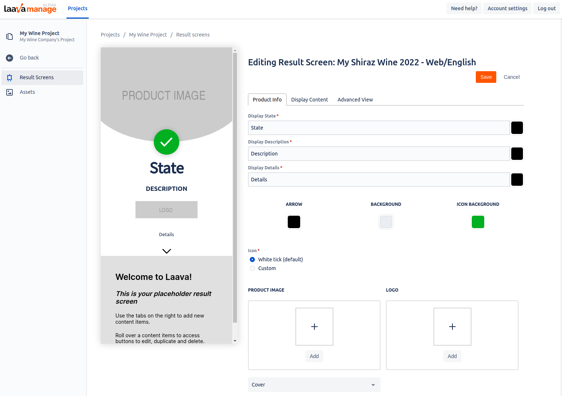Image resolution: width=562 pixels, height=396 pixels.
Task: Open the Icon Background green color swatch
Action: tap(478, 222)
